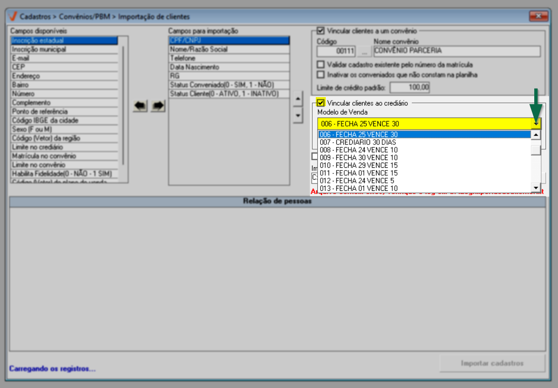Click the Nome convênio field
Screen dimensions: 558x388
click(457, 52)
